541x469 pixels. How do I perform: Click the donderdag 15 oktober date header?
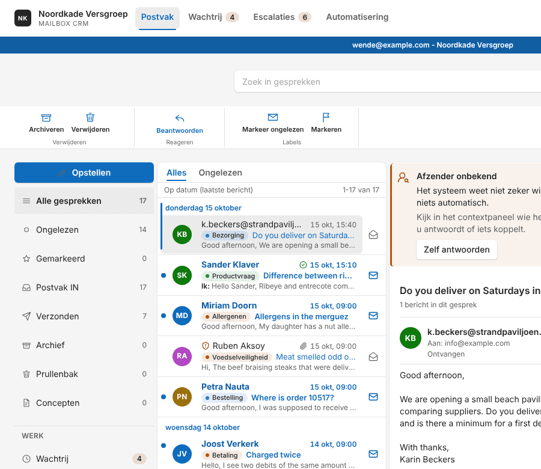click(203, 208)
